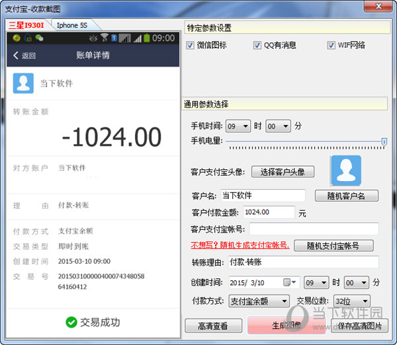Close the 支付宝-收款截图 window
Screen dimensions: 397x345
click(378, 6)
